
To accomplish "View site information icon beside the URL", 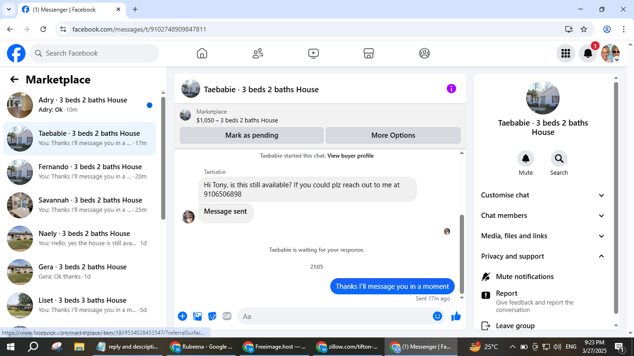I will [63, 29].
